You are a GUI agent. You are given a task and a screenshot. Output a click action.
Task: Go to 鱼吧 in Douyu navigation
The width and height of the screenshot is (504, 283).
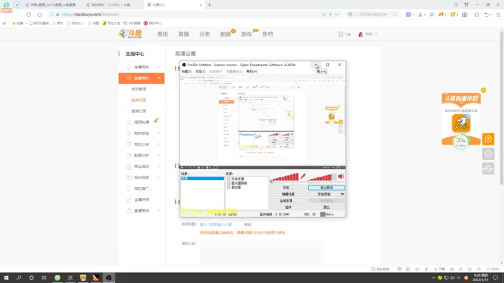[x=267, y=34]
